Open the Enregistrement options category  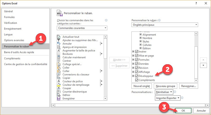(x=26, y=29)
